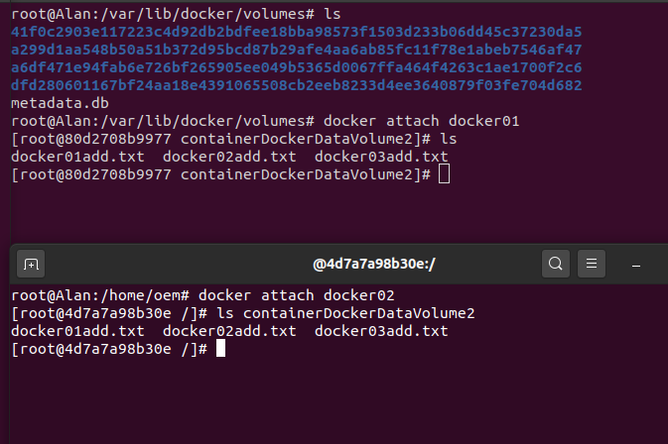
Task: Click the docker attach docker01 command text
Action: coord(421,121)
